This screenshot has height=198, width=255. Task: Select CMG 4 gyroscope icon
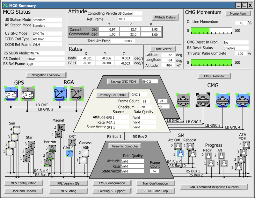[x=243, y=100]
